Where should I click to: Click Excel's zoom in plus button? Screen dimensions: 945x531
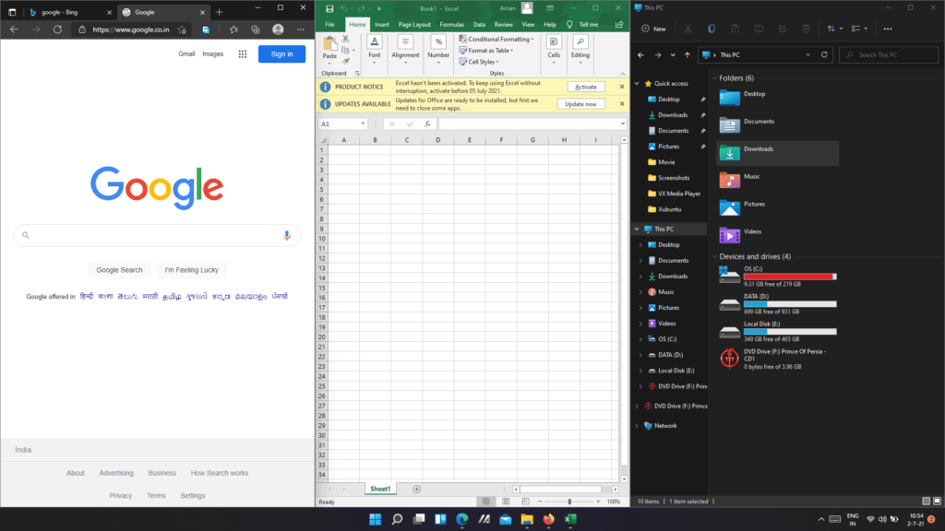tap(598, 501)
